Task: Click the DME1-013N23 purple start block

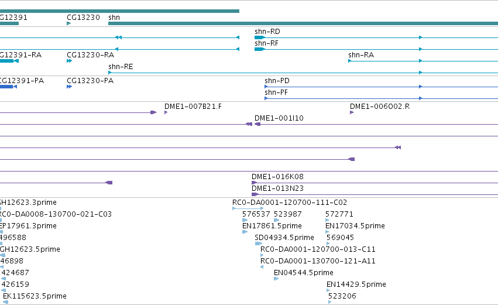Action: coord(255,194)
